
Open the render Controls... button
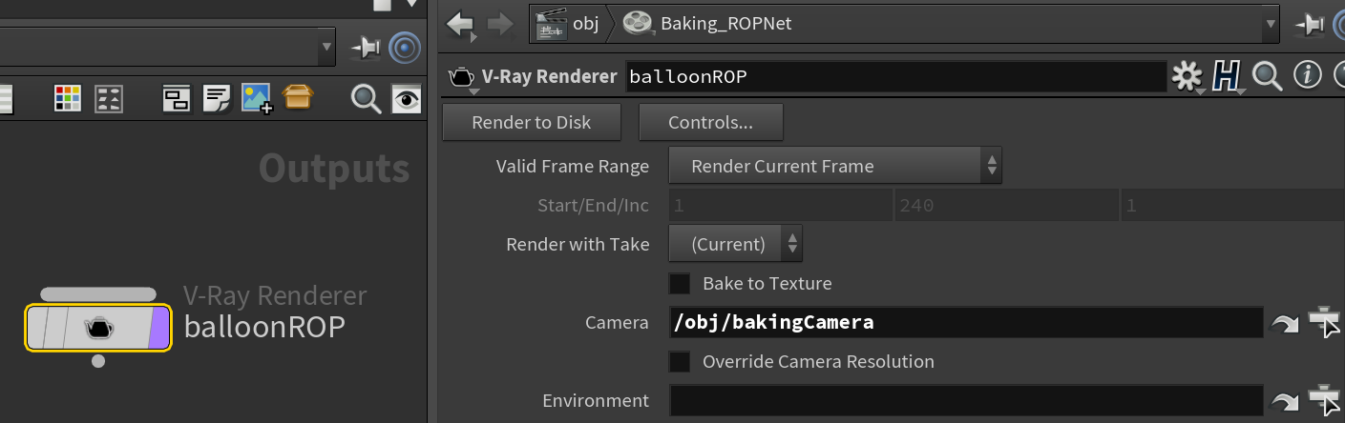pos(710,122)
